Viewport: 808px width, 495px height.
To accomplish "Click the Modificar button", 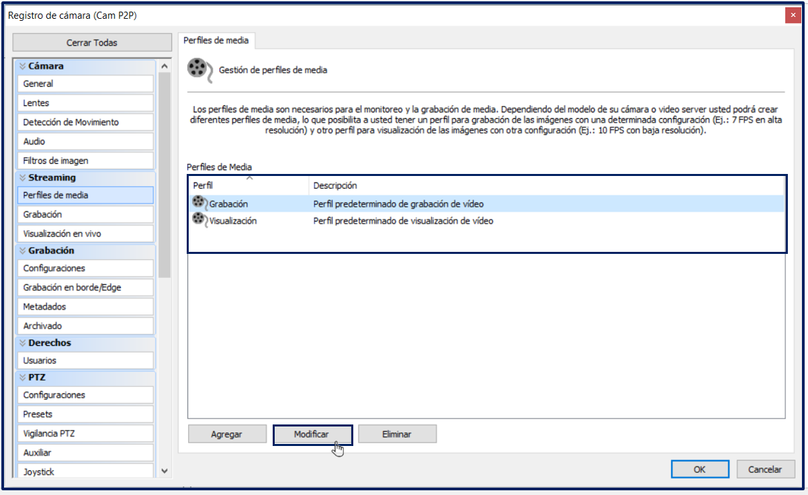I will [x=312, y=435].
